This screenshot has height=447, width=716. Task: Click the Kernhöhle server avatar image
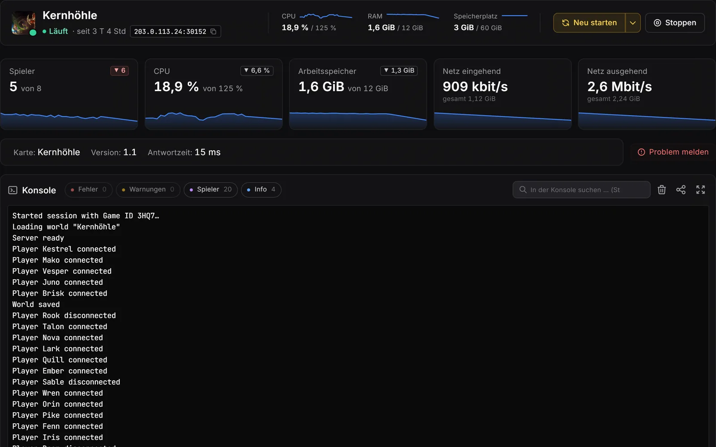[x=23, y=23]
